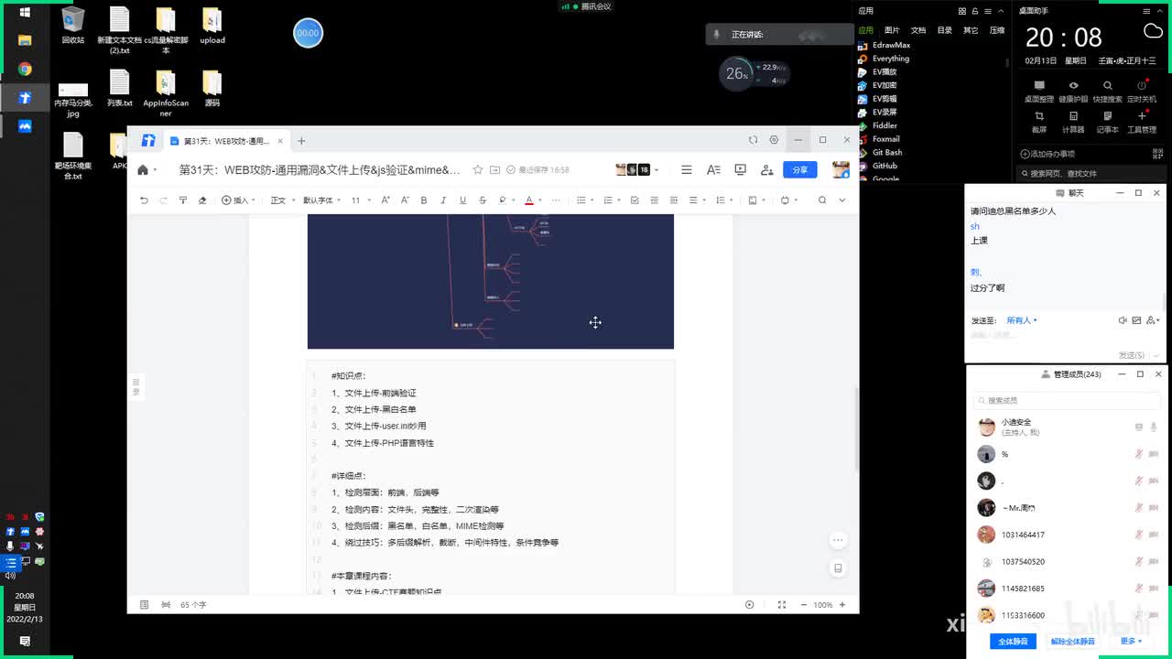The image size is (1172, 659).
Task: Click the 全体静音 mute all button
Action: (1013, 642)
